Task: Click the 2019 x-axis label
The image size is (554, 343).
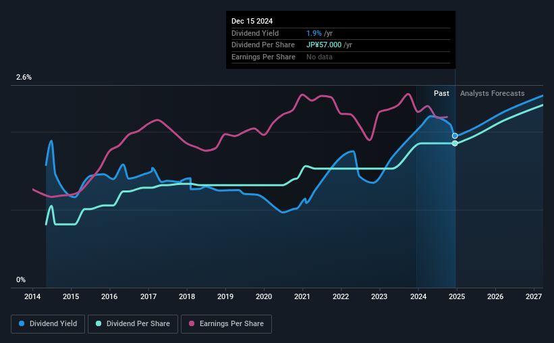Action: click(x=225, y=296)
